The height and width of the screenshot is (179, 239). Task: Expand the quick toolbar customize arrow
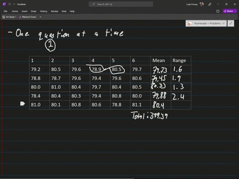tap(40, 17)
